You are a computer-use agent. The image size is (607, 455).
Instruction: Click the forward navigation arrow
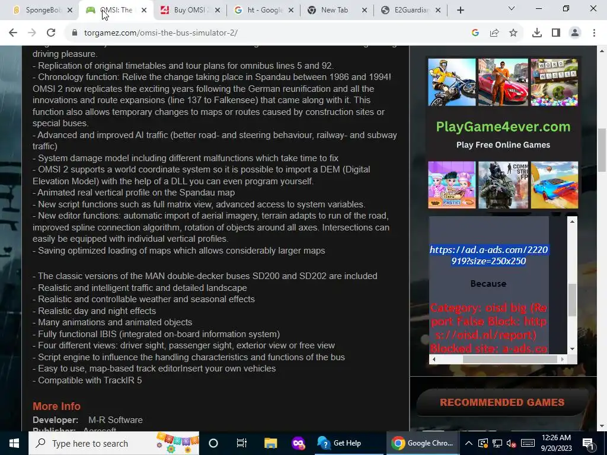32,33
